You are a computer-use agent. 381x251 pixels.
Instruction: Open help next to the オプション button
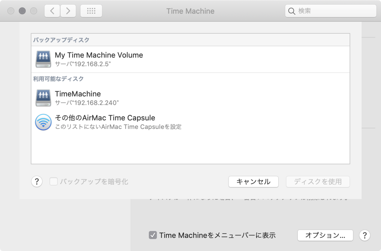[x=364, y=235]
